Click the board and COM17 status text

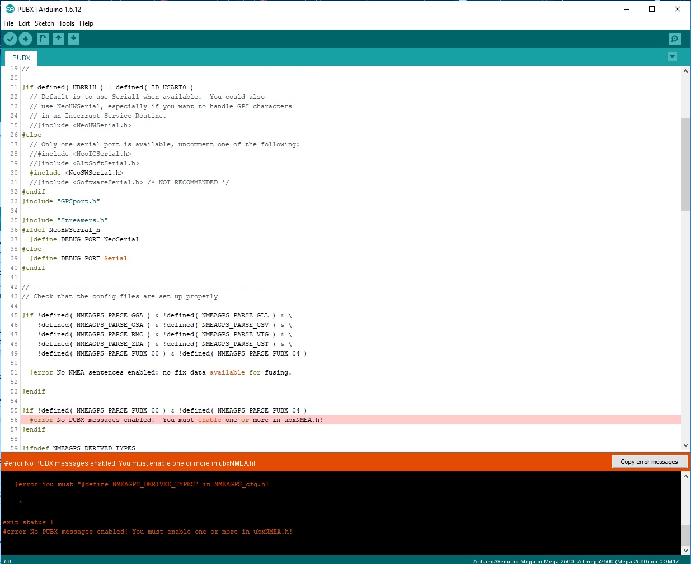(576, 561)
